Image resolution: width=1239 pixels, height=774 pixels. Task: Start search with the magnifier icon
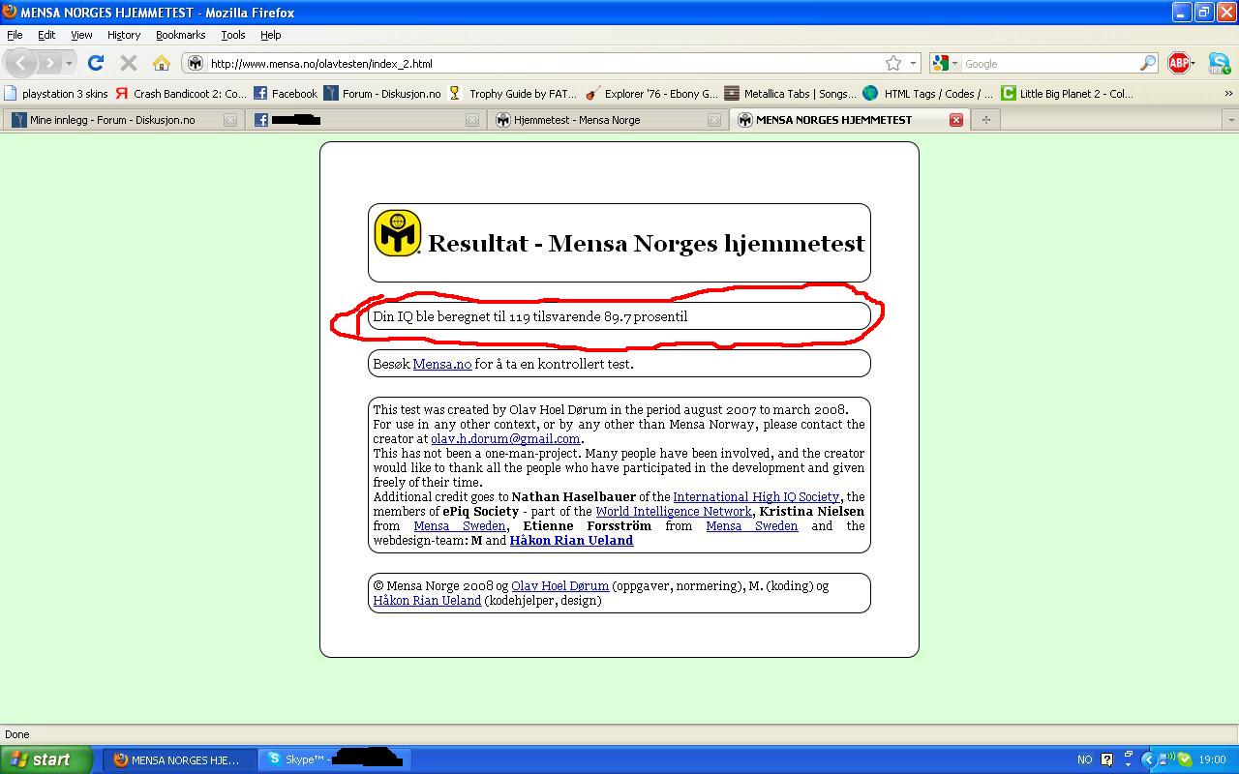pos(1148,63)
